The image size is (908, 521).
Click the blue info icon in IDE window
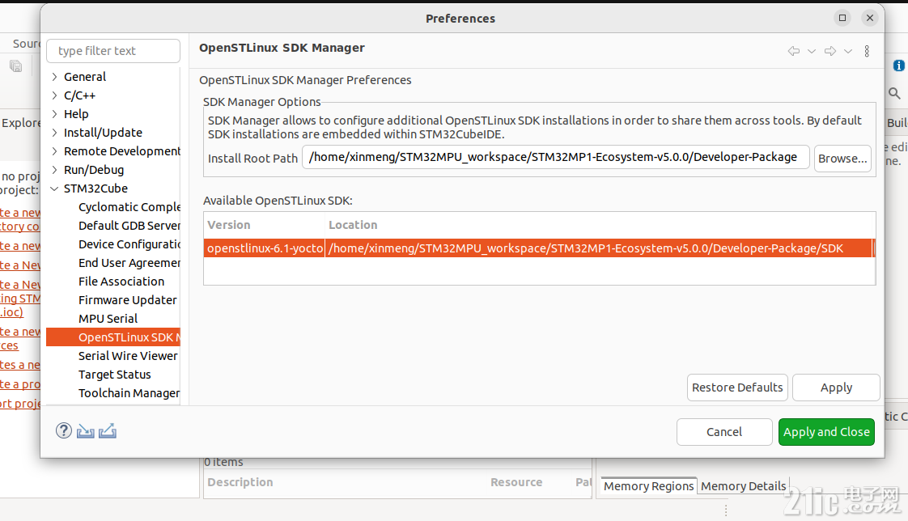(899, 66)
